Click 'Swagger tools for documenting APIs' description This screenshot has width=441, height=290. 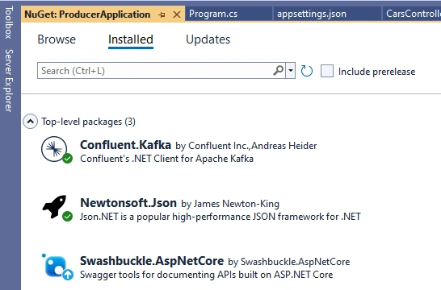pos(207,275)
